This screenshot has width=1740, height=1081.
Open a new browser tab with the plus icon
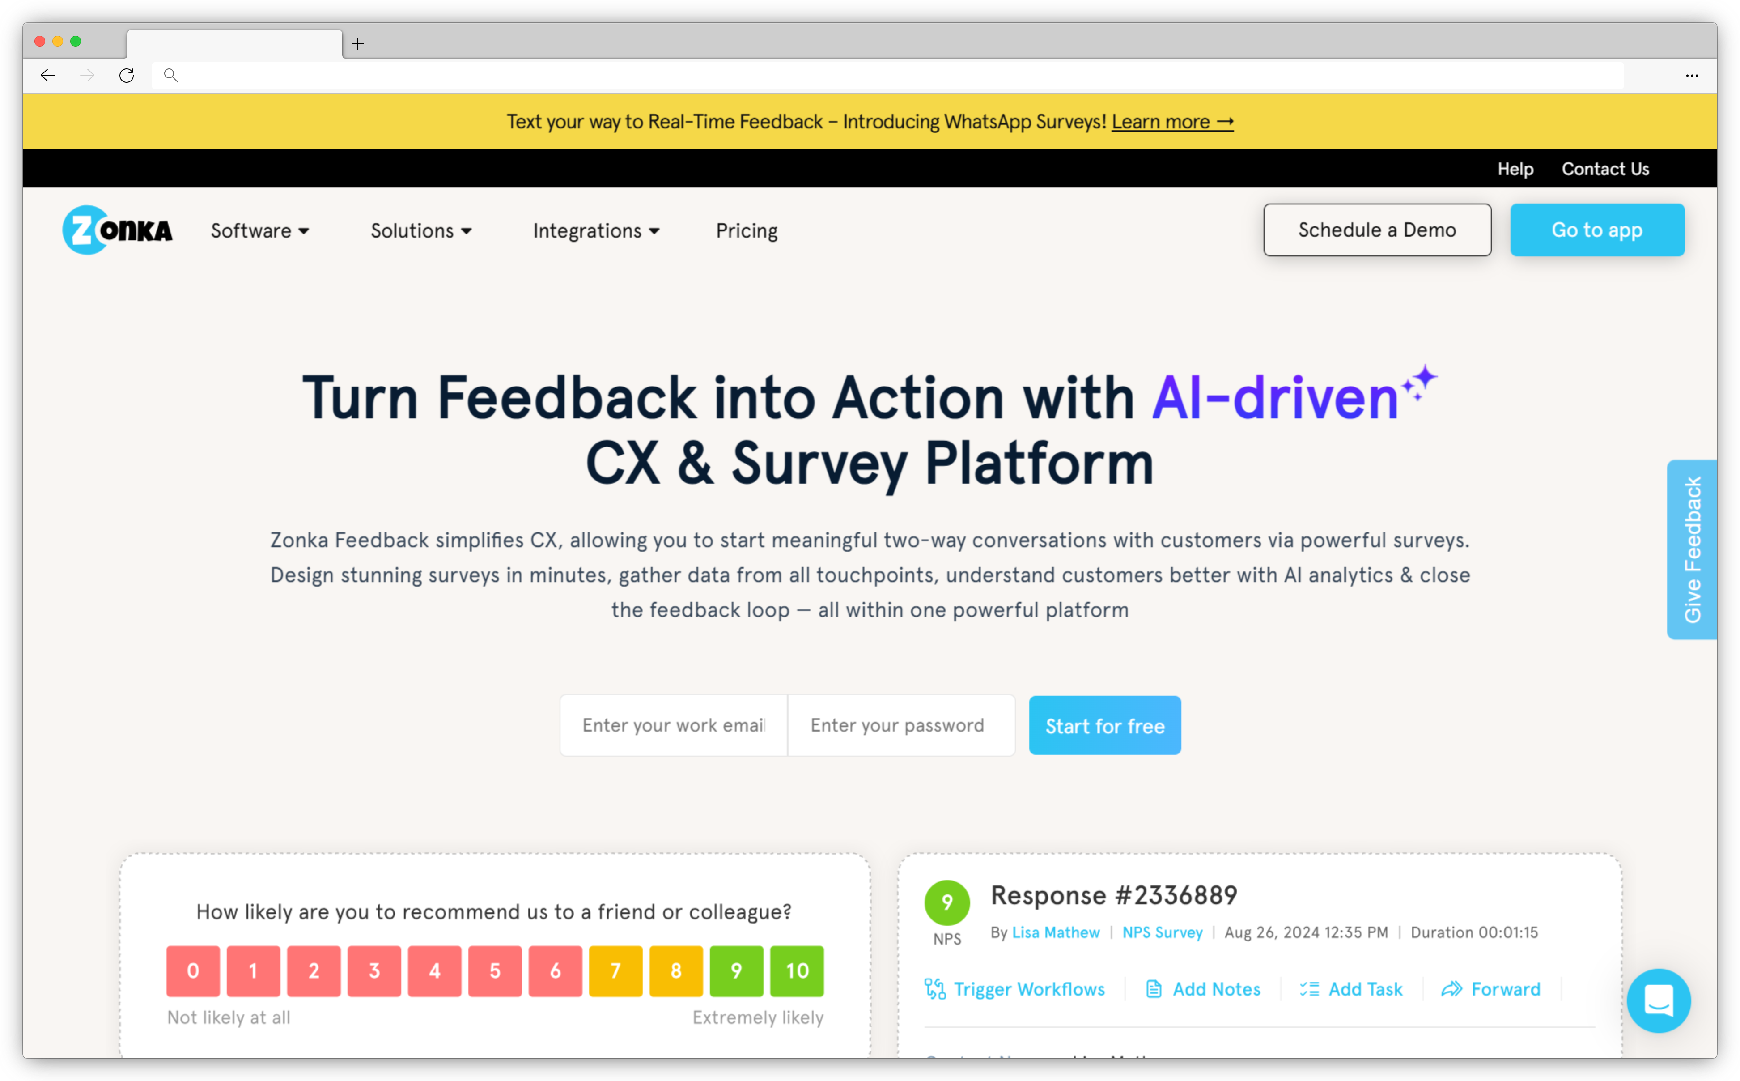[357, 43]
